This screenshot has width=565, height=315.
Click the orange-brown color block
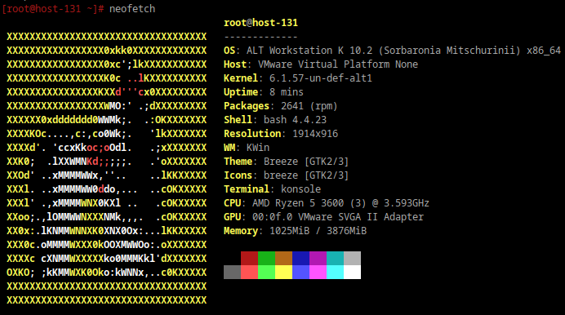283,258
